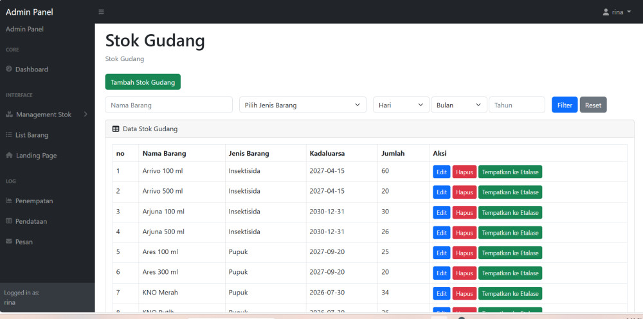Open the Bulan month dropdown
643x319 pixels.
(458, 105)
